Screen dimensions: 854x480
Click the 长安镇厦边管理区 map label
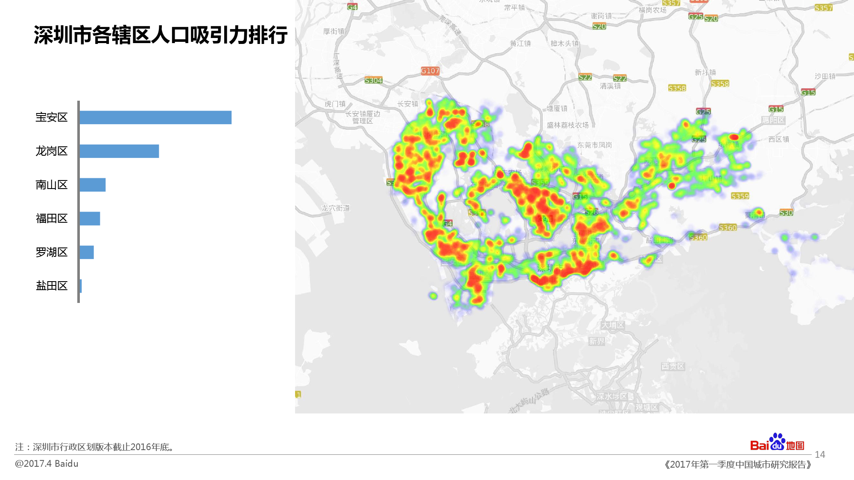pos(363,117)
